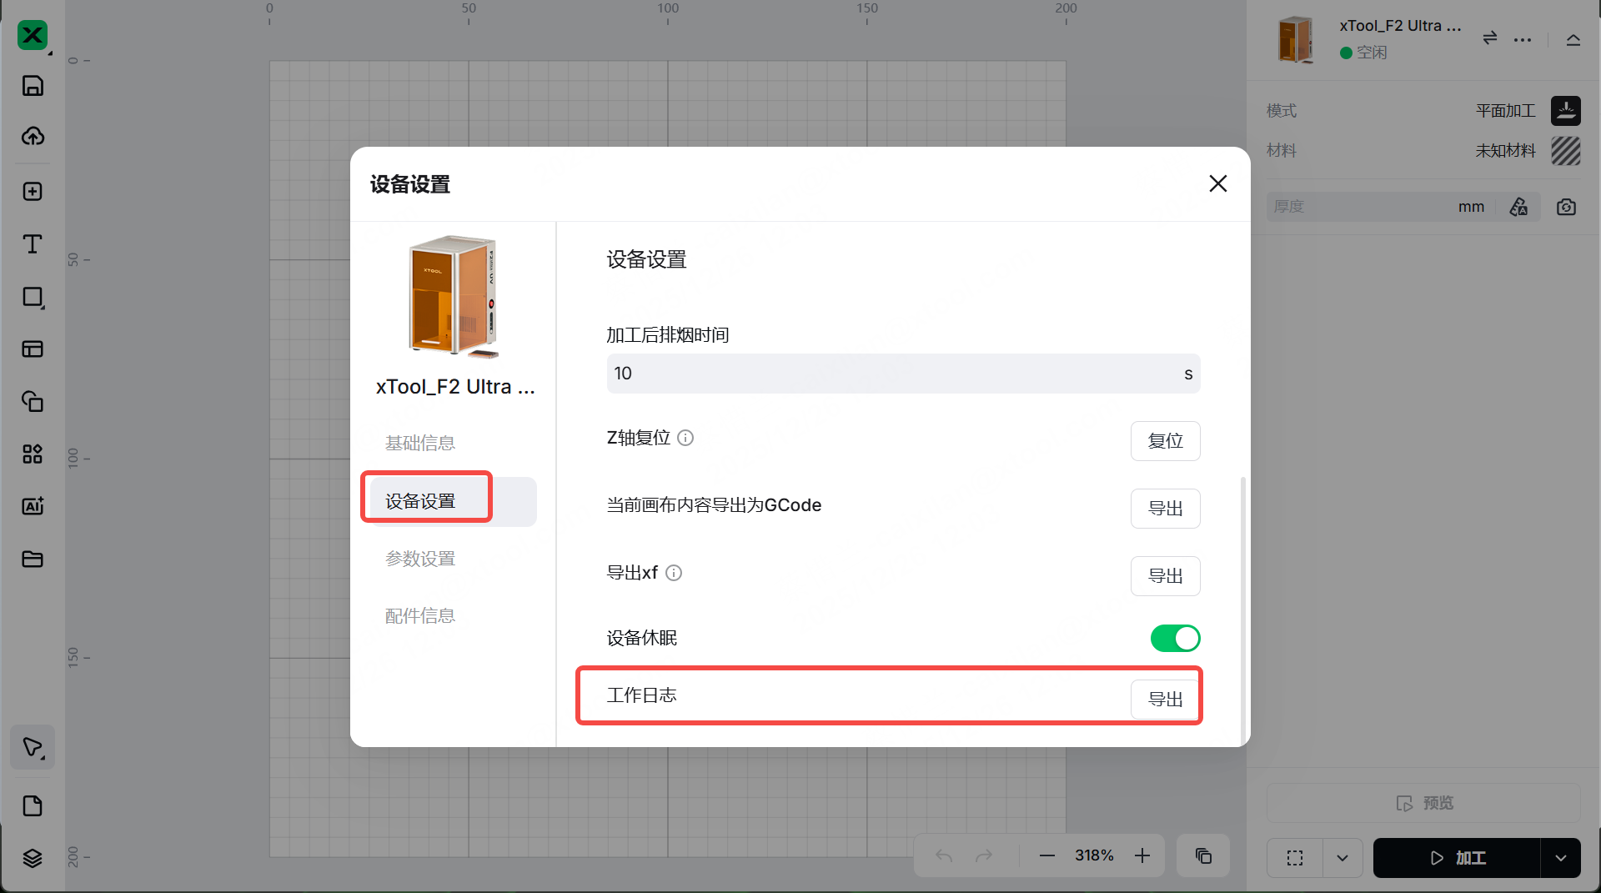Click 导出 button for 工作日志
The image size is (1601, 893).
click(1165, 700)
